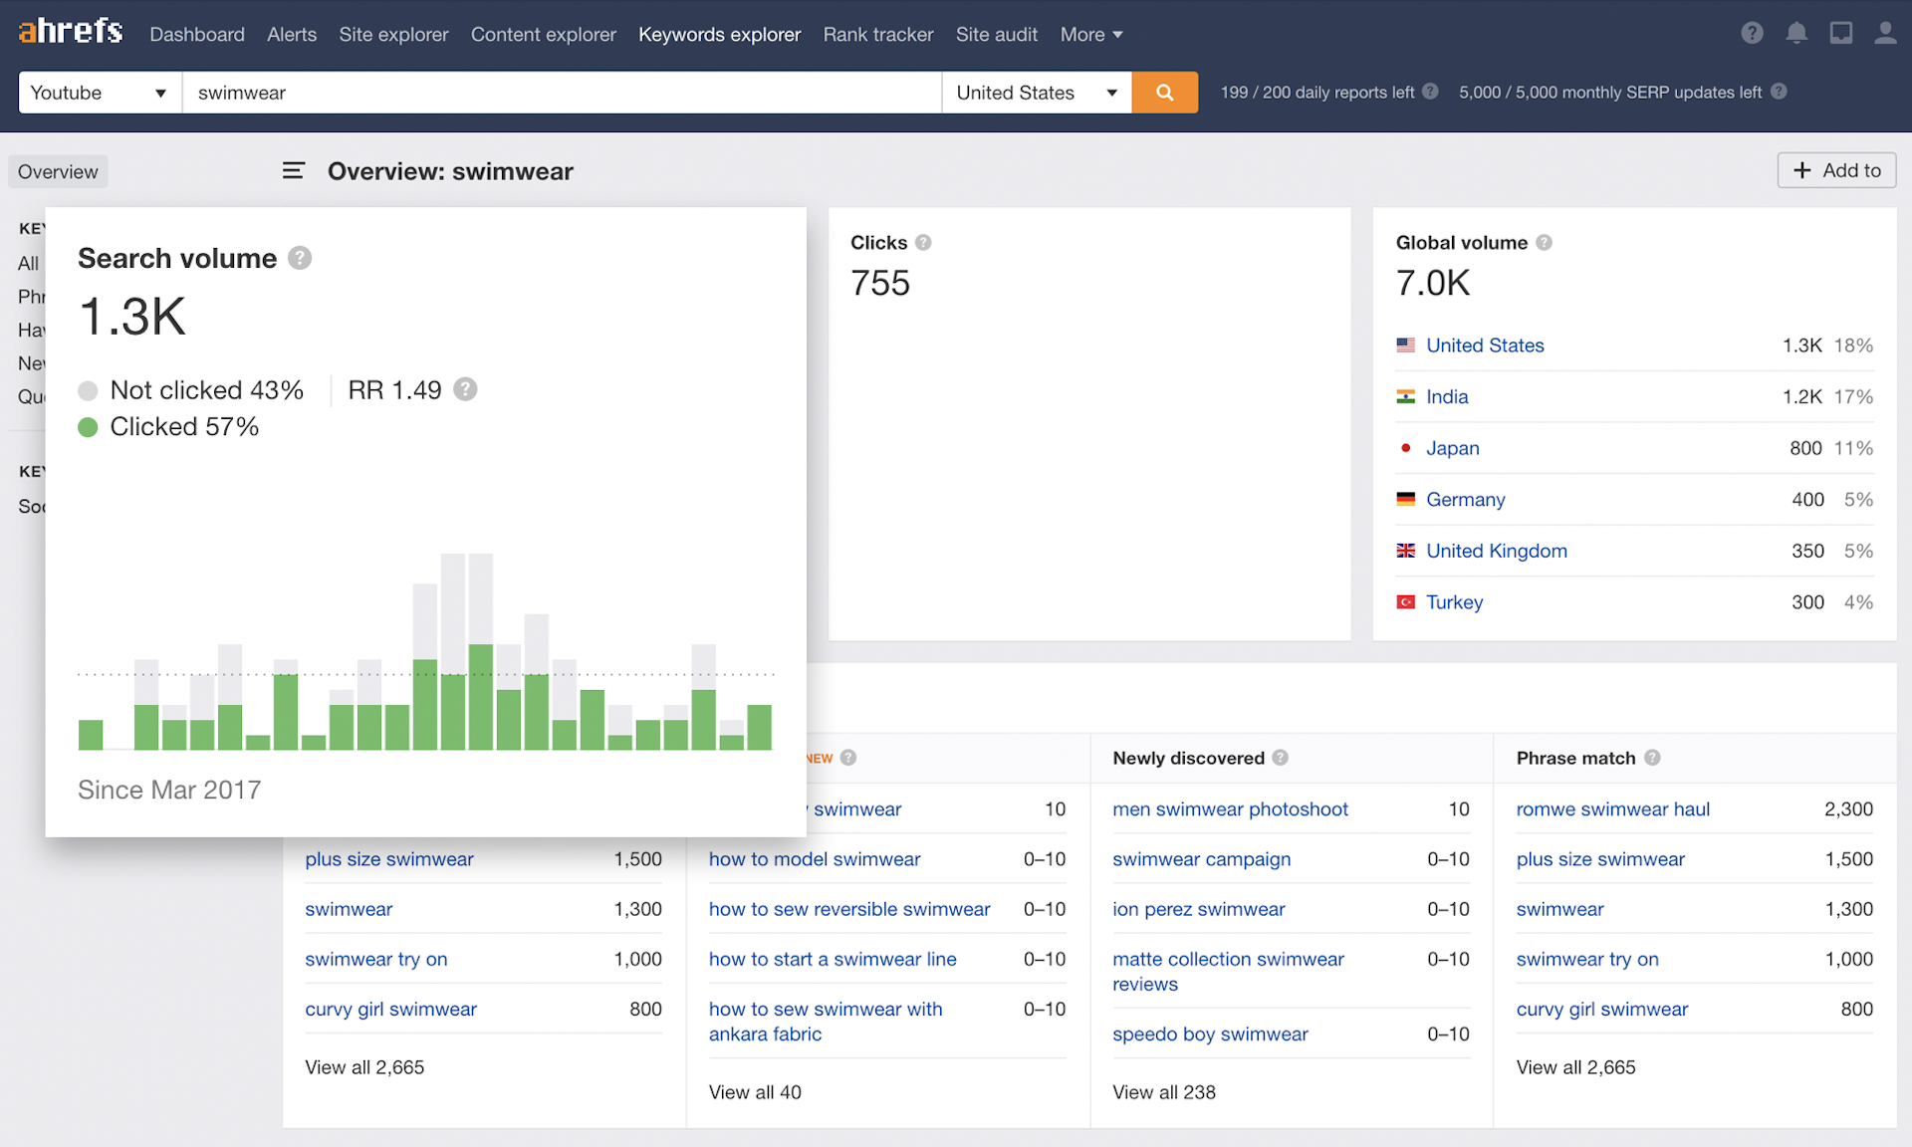Open 'swimwear campaign' keyword
This screenshot has height=1147, width=1912.
[x=1201, y=859]
